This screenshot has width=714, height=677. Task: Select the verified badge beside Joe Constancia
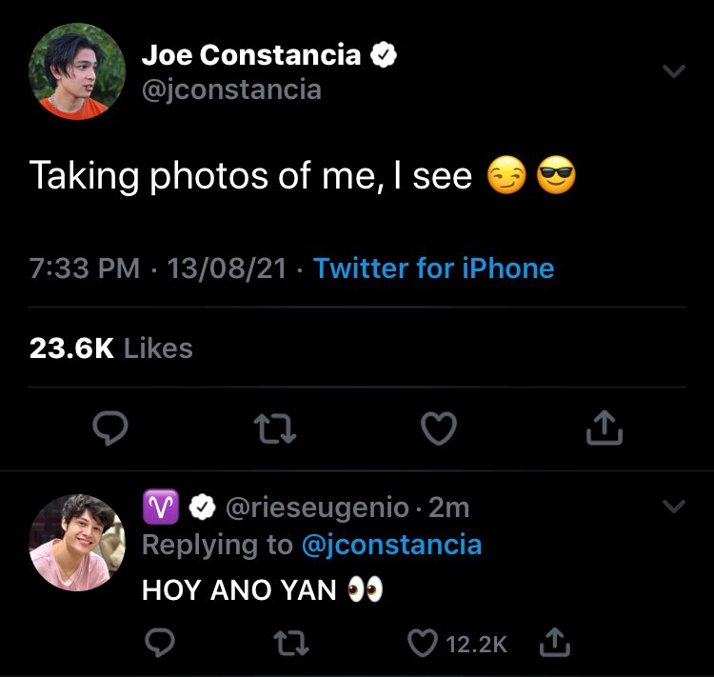point(384,54)
